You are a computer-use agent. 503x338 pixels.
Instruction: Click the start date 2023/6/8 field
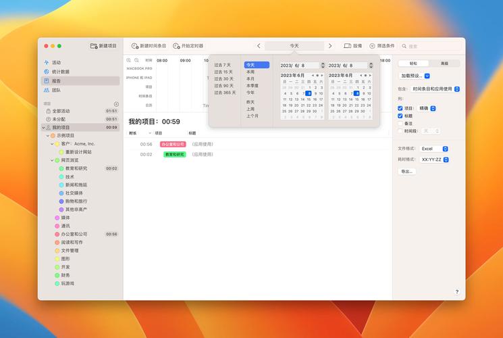[300, 66]
